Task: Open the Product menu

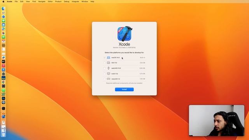Action: [58, 2]
